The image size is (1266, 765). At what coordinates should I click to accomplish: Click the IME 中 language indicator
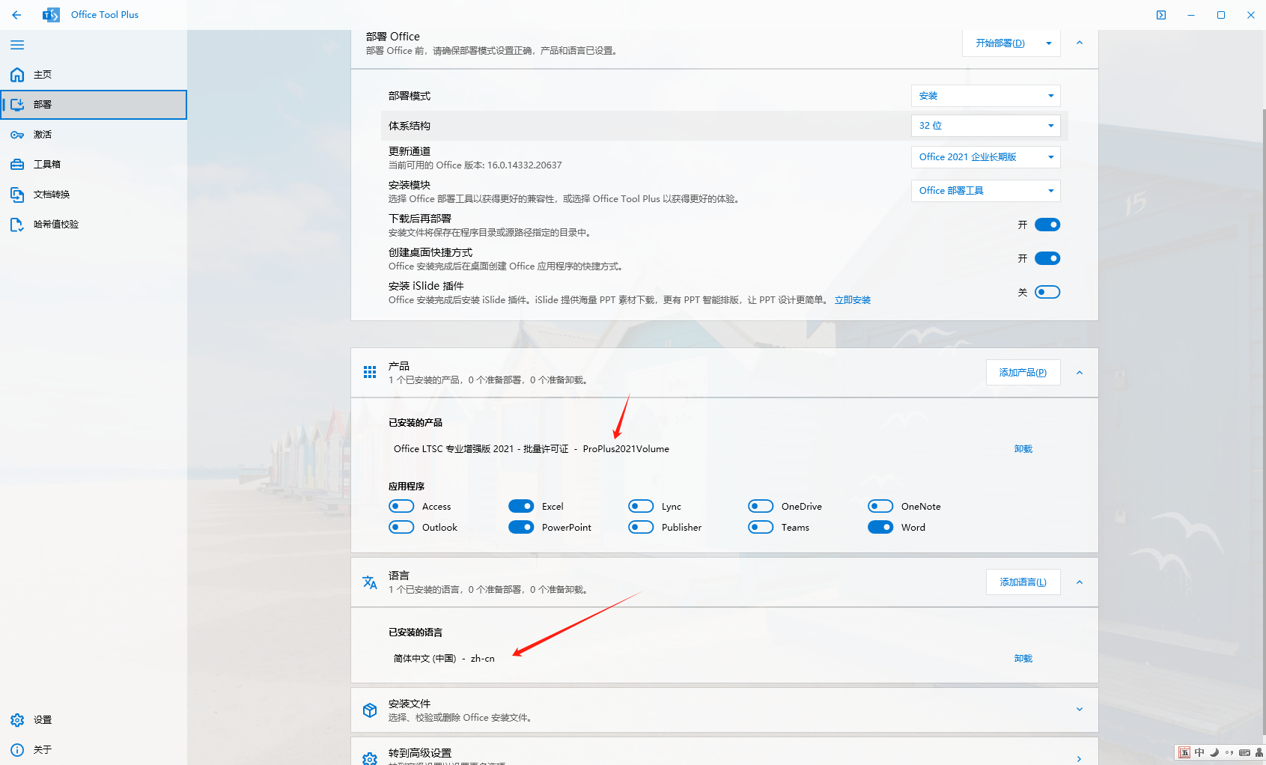(x=1199, y=752)
